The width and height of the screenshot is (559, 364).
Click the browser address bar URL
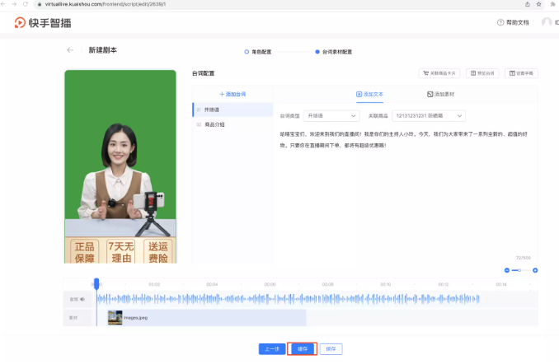point(106,4)
